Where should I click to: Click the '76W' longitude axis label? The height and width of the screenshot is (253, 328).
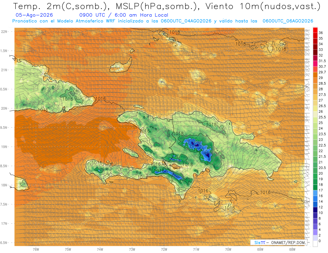click(36, 249)
